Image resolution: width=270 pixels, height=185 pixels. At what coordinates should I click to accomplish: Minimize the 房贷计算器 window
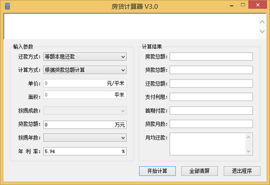tap(232, 5)
